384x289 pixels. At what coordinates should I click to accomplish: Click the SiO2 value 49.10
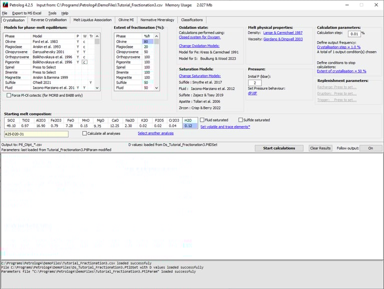click(11, 126)
